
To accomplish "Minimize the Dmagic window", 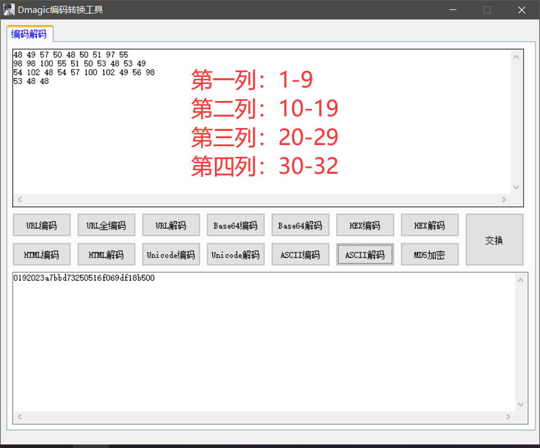I will [x=453, y=9].
